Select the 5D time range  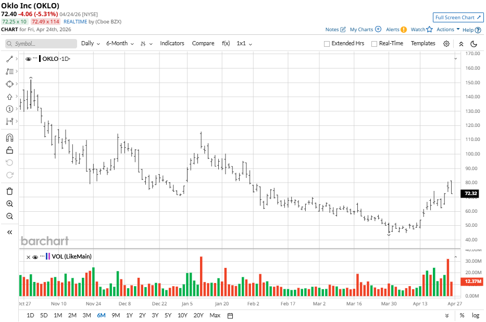pos(44,316)
